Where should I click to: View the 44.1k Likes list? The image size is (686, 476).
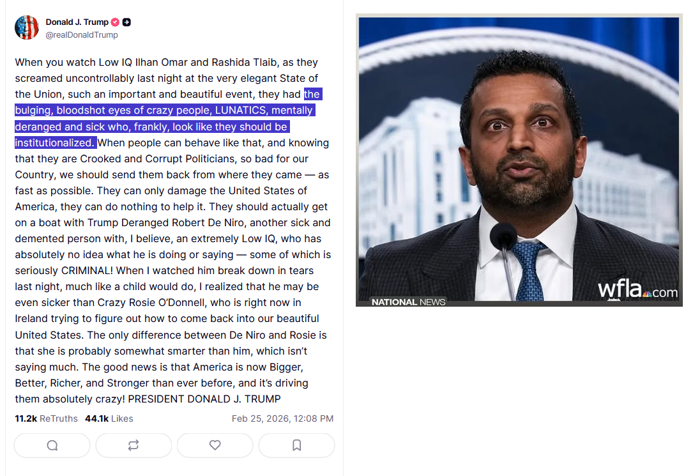click(x=109, y=418)
